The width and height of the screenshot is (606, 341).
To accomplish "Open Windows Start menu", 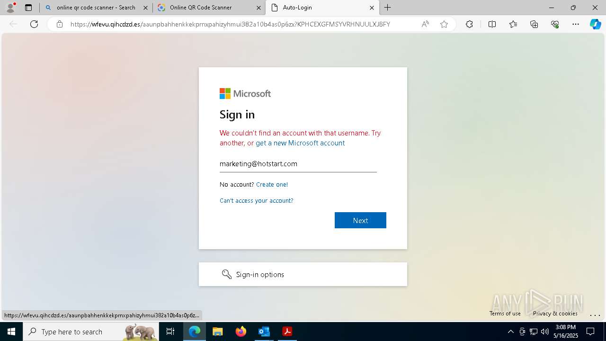I will pos(11,332).
